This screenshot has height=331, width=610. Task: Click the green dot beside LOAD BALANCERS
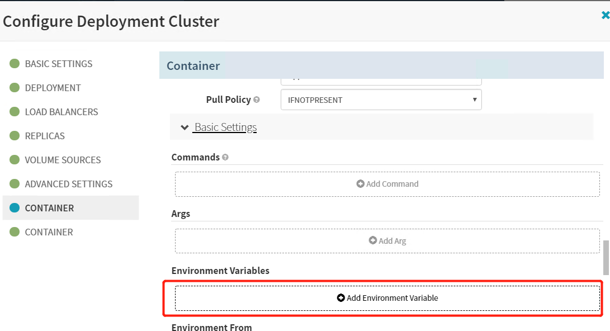(x=15, y=112)
